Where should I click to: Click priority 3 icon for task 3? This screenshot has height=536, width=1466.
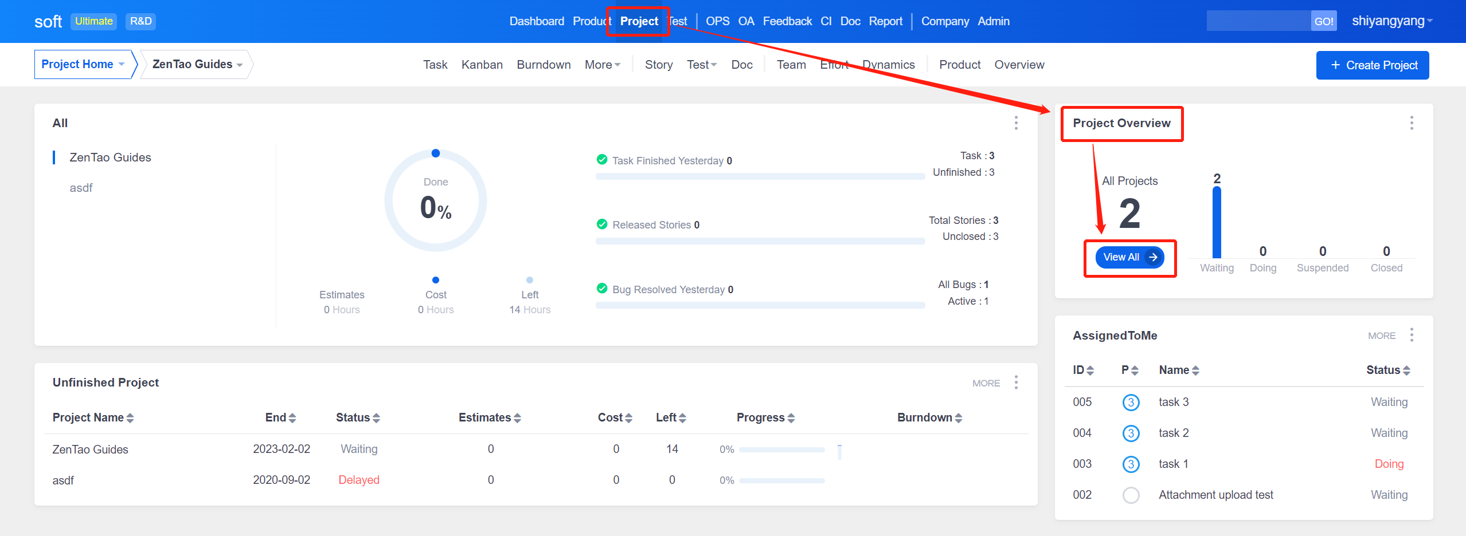pyautogui.click(x=1131, y=403)
